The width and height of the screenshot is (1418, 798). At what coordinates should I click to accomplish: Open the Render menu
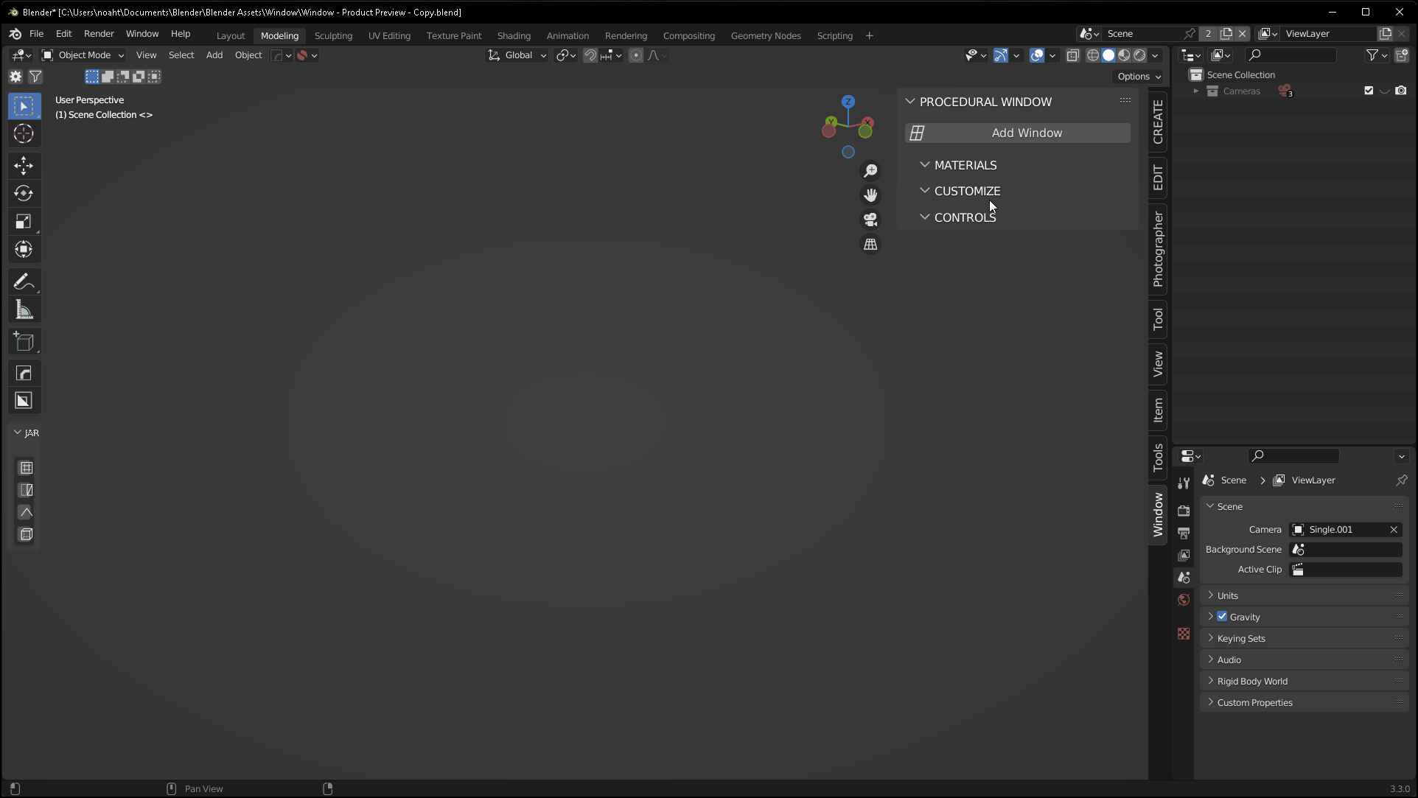pos(99,34)
